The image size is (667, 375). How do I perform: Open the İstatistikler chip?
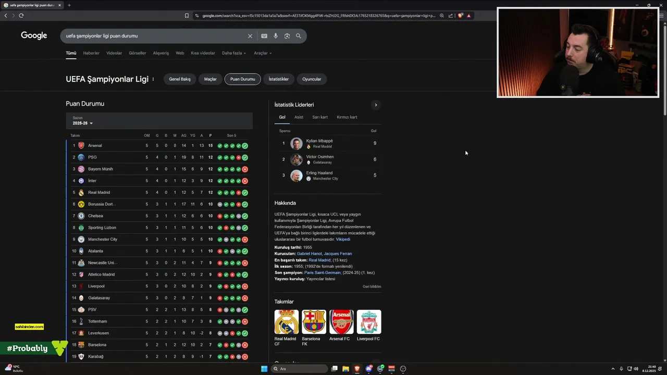pyautogui.click(x=279, y=79)
